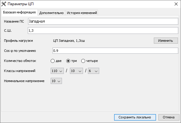Click Изменить button for load profile
The height and width of the screenshot is (123, 181).
[x=166, y=41]
